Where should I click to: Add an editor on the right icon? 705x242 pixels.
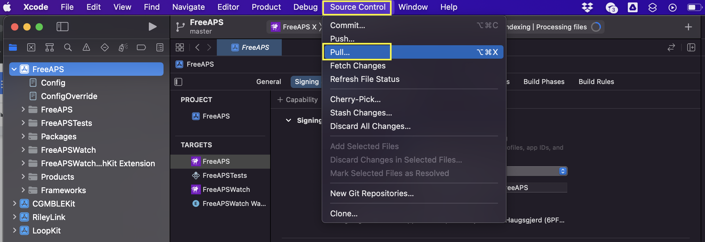coord(691,47)
